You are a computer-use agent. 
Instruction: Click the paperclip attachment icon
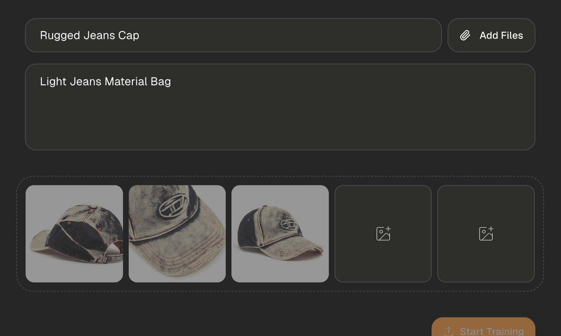(465, 35)
